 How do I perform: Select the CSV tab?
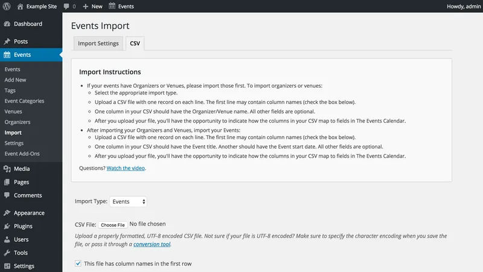coord(135,44)
